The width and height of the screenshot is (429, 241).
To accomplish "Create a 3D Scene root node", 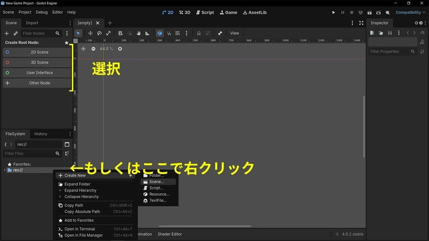I will 37,62.
